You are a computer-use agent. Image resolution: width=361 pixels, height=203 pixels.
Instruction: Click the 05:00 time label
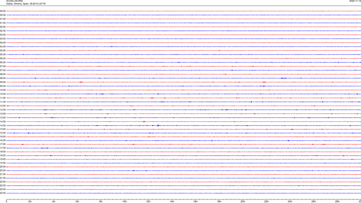coord(3,51)
